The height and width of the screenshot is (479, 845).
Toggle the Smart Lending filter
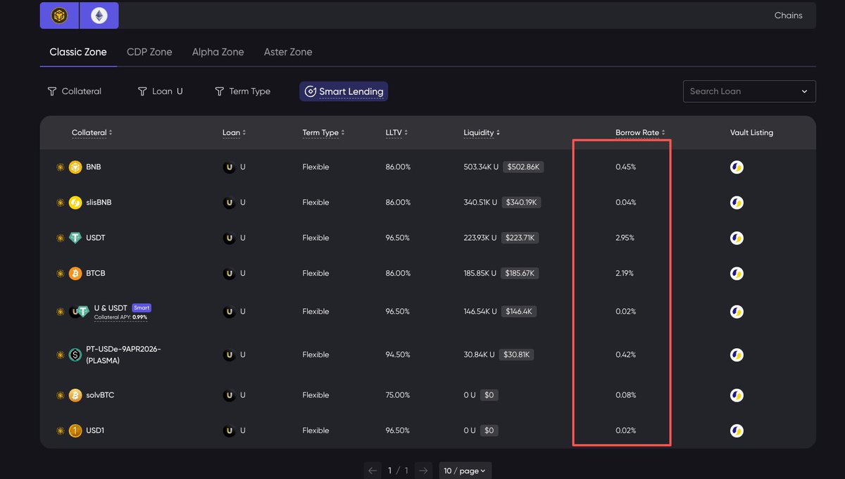(344, 91)
